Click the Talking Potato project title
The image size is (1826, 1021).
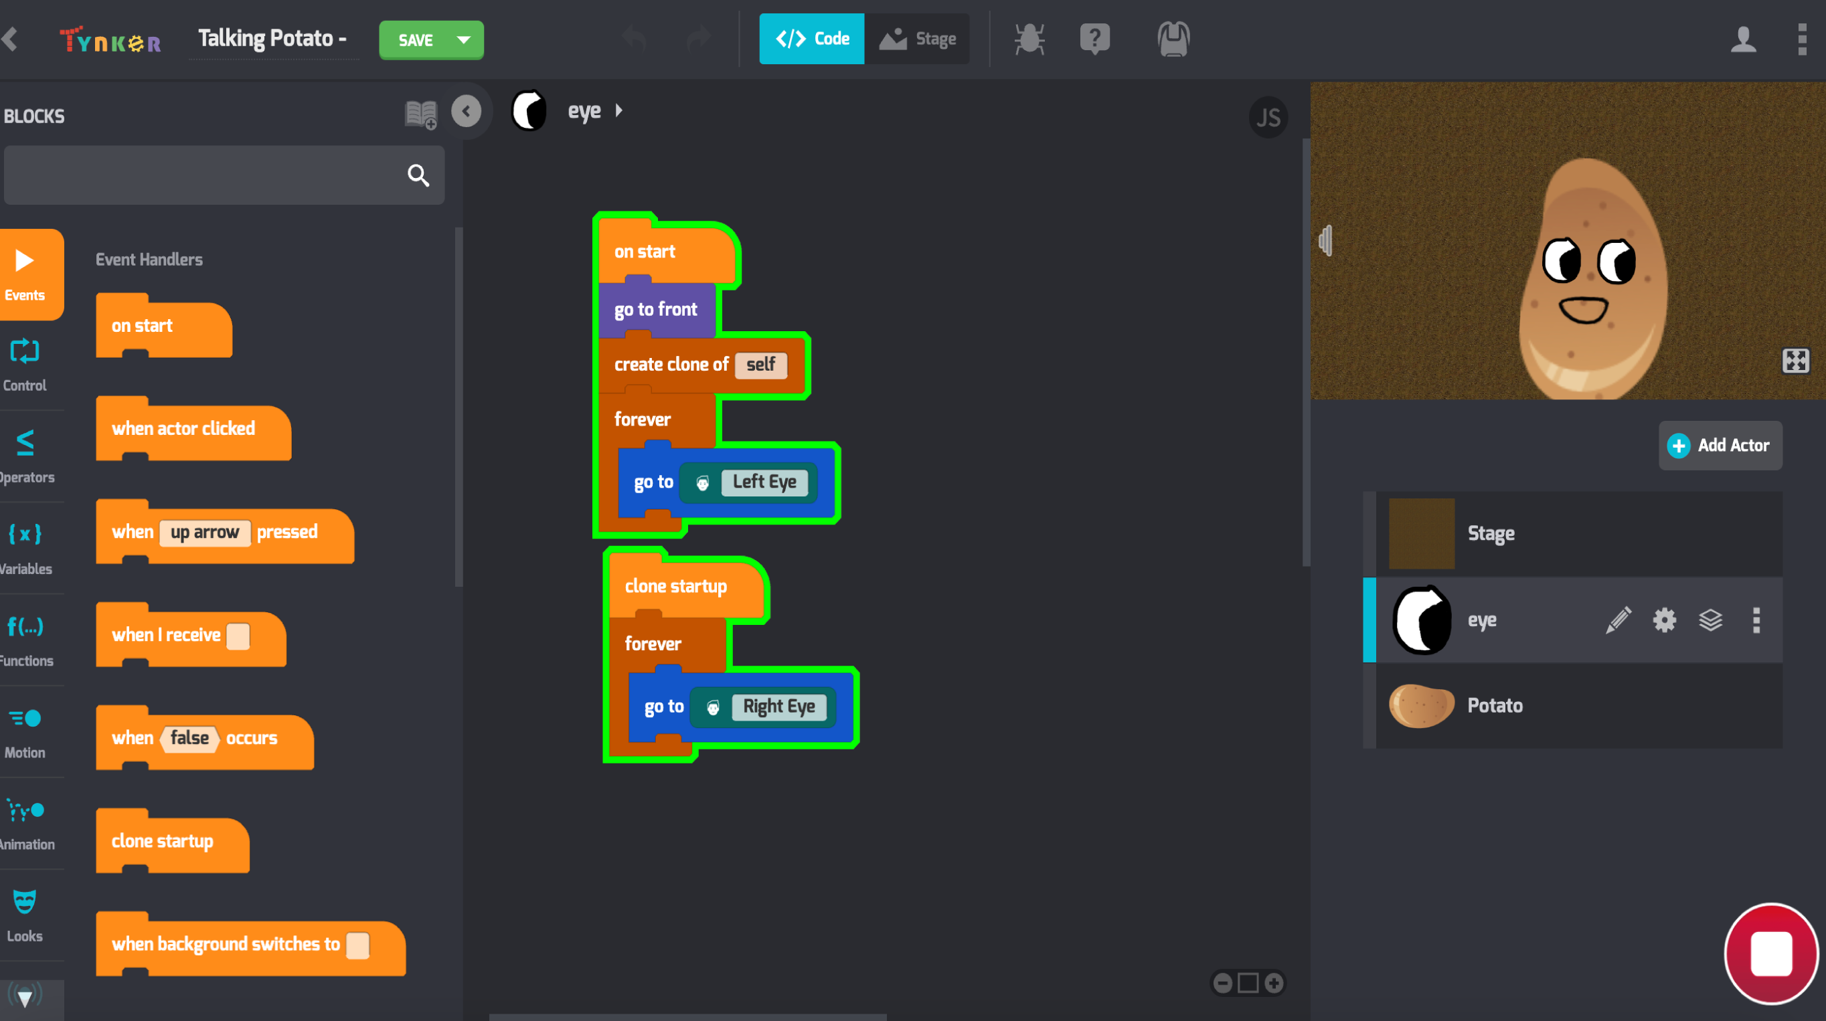tap(273, 38)
